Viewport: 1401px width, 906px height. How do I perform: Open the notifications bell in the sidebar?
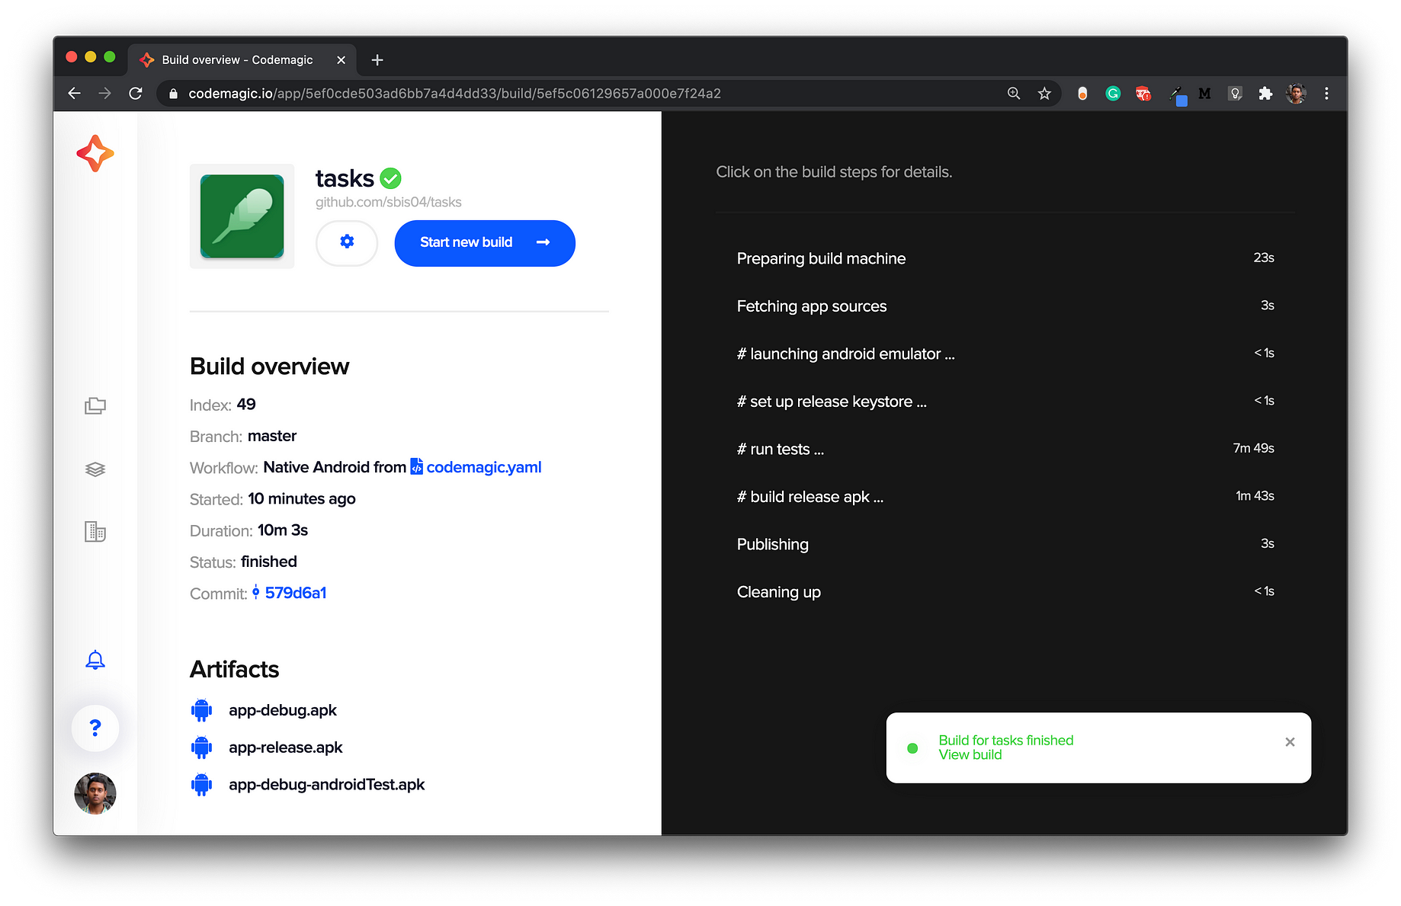95,660
